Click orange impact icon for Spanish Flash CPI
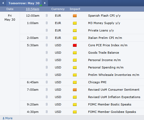The width and height of the screenshot is (144, 120). 75,16
